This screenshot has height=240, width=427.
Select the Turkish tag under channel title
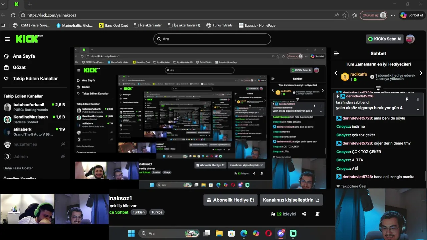[x=139, y=212]
